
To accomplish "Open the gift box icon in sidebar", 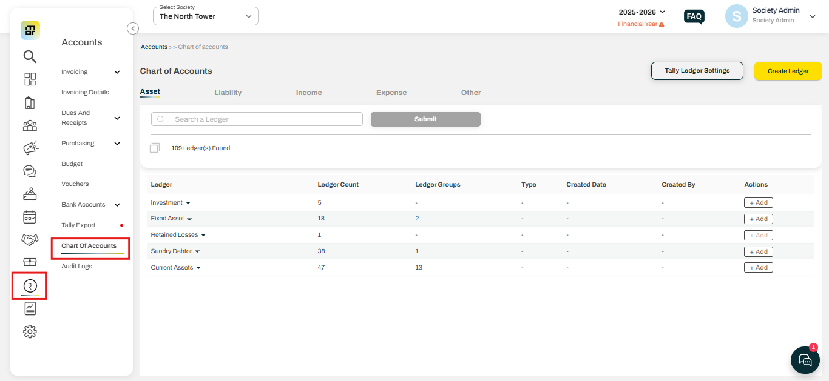I will (30, 262).
